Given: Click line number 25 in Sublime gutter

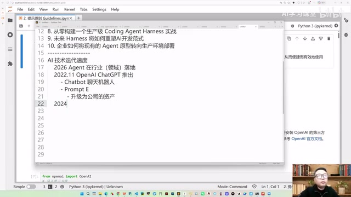Looking at the screenshot, I should point(41,125).
